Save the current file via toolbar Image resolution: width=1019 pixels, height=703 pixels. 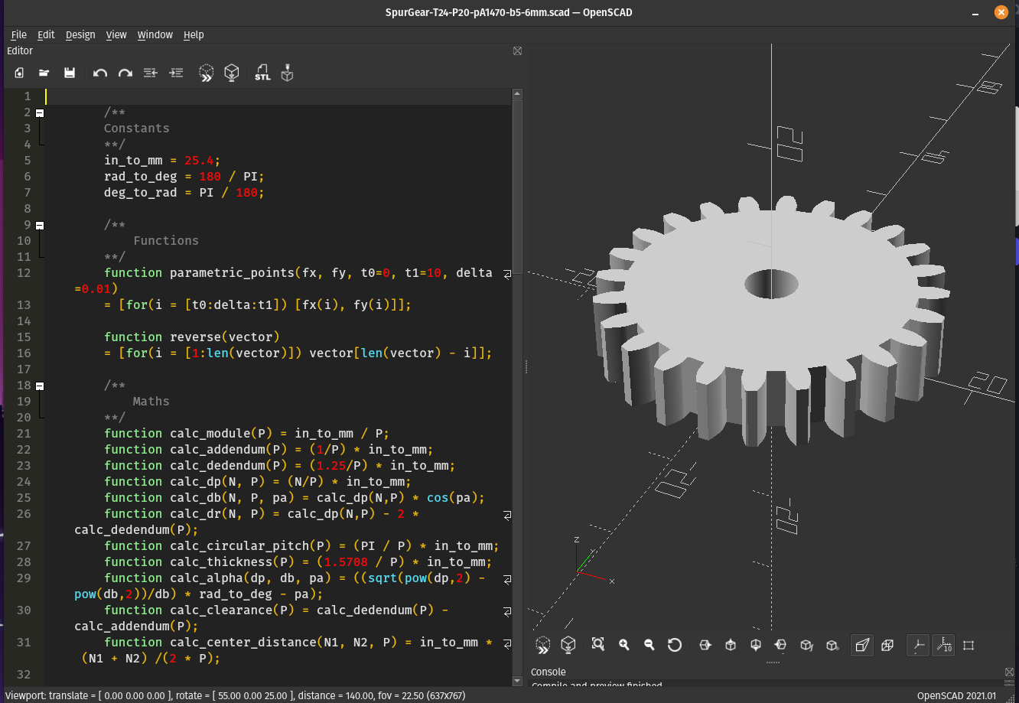[70, 73]
